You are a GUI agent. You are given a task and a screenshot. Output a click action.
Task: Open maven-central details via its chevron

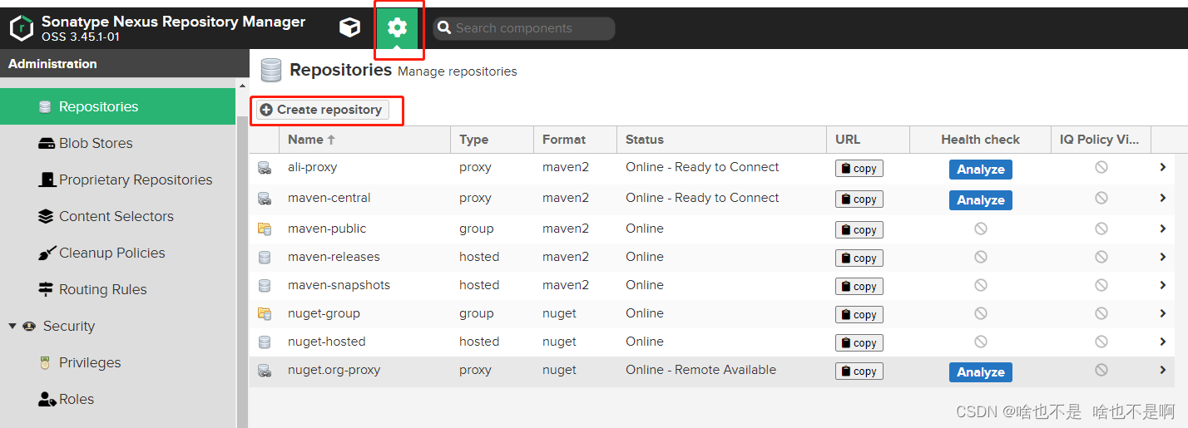pyautogui.click(x=1163, y=198)
